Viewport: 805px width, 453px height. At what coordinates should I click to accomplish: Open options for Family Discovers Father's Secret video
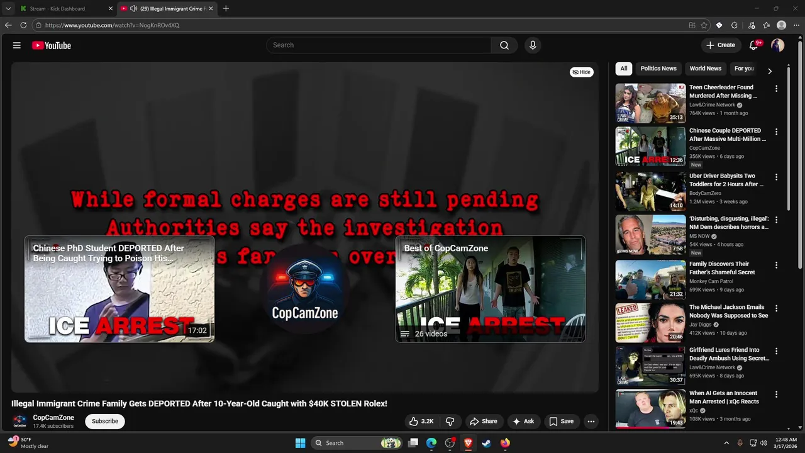coord(776,266)
